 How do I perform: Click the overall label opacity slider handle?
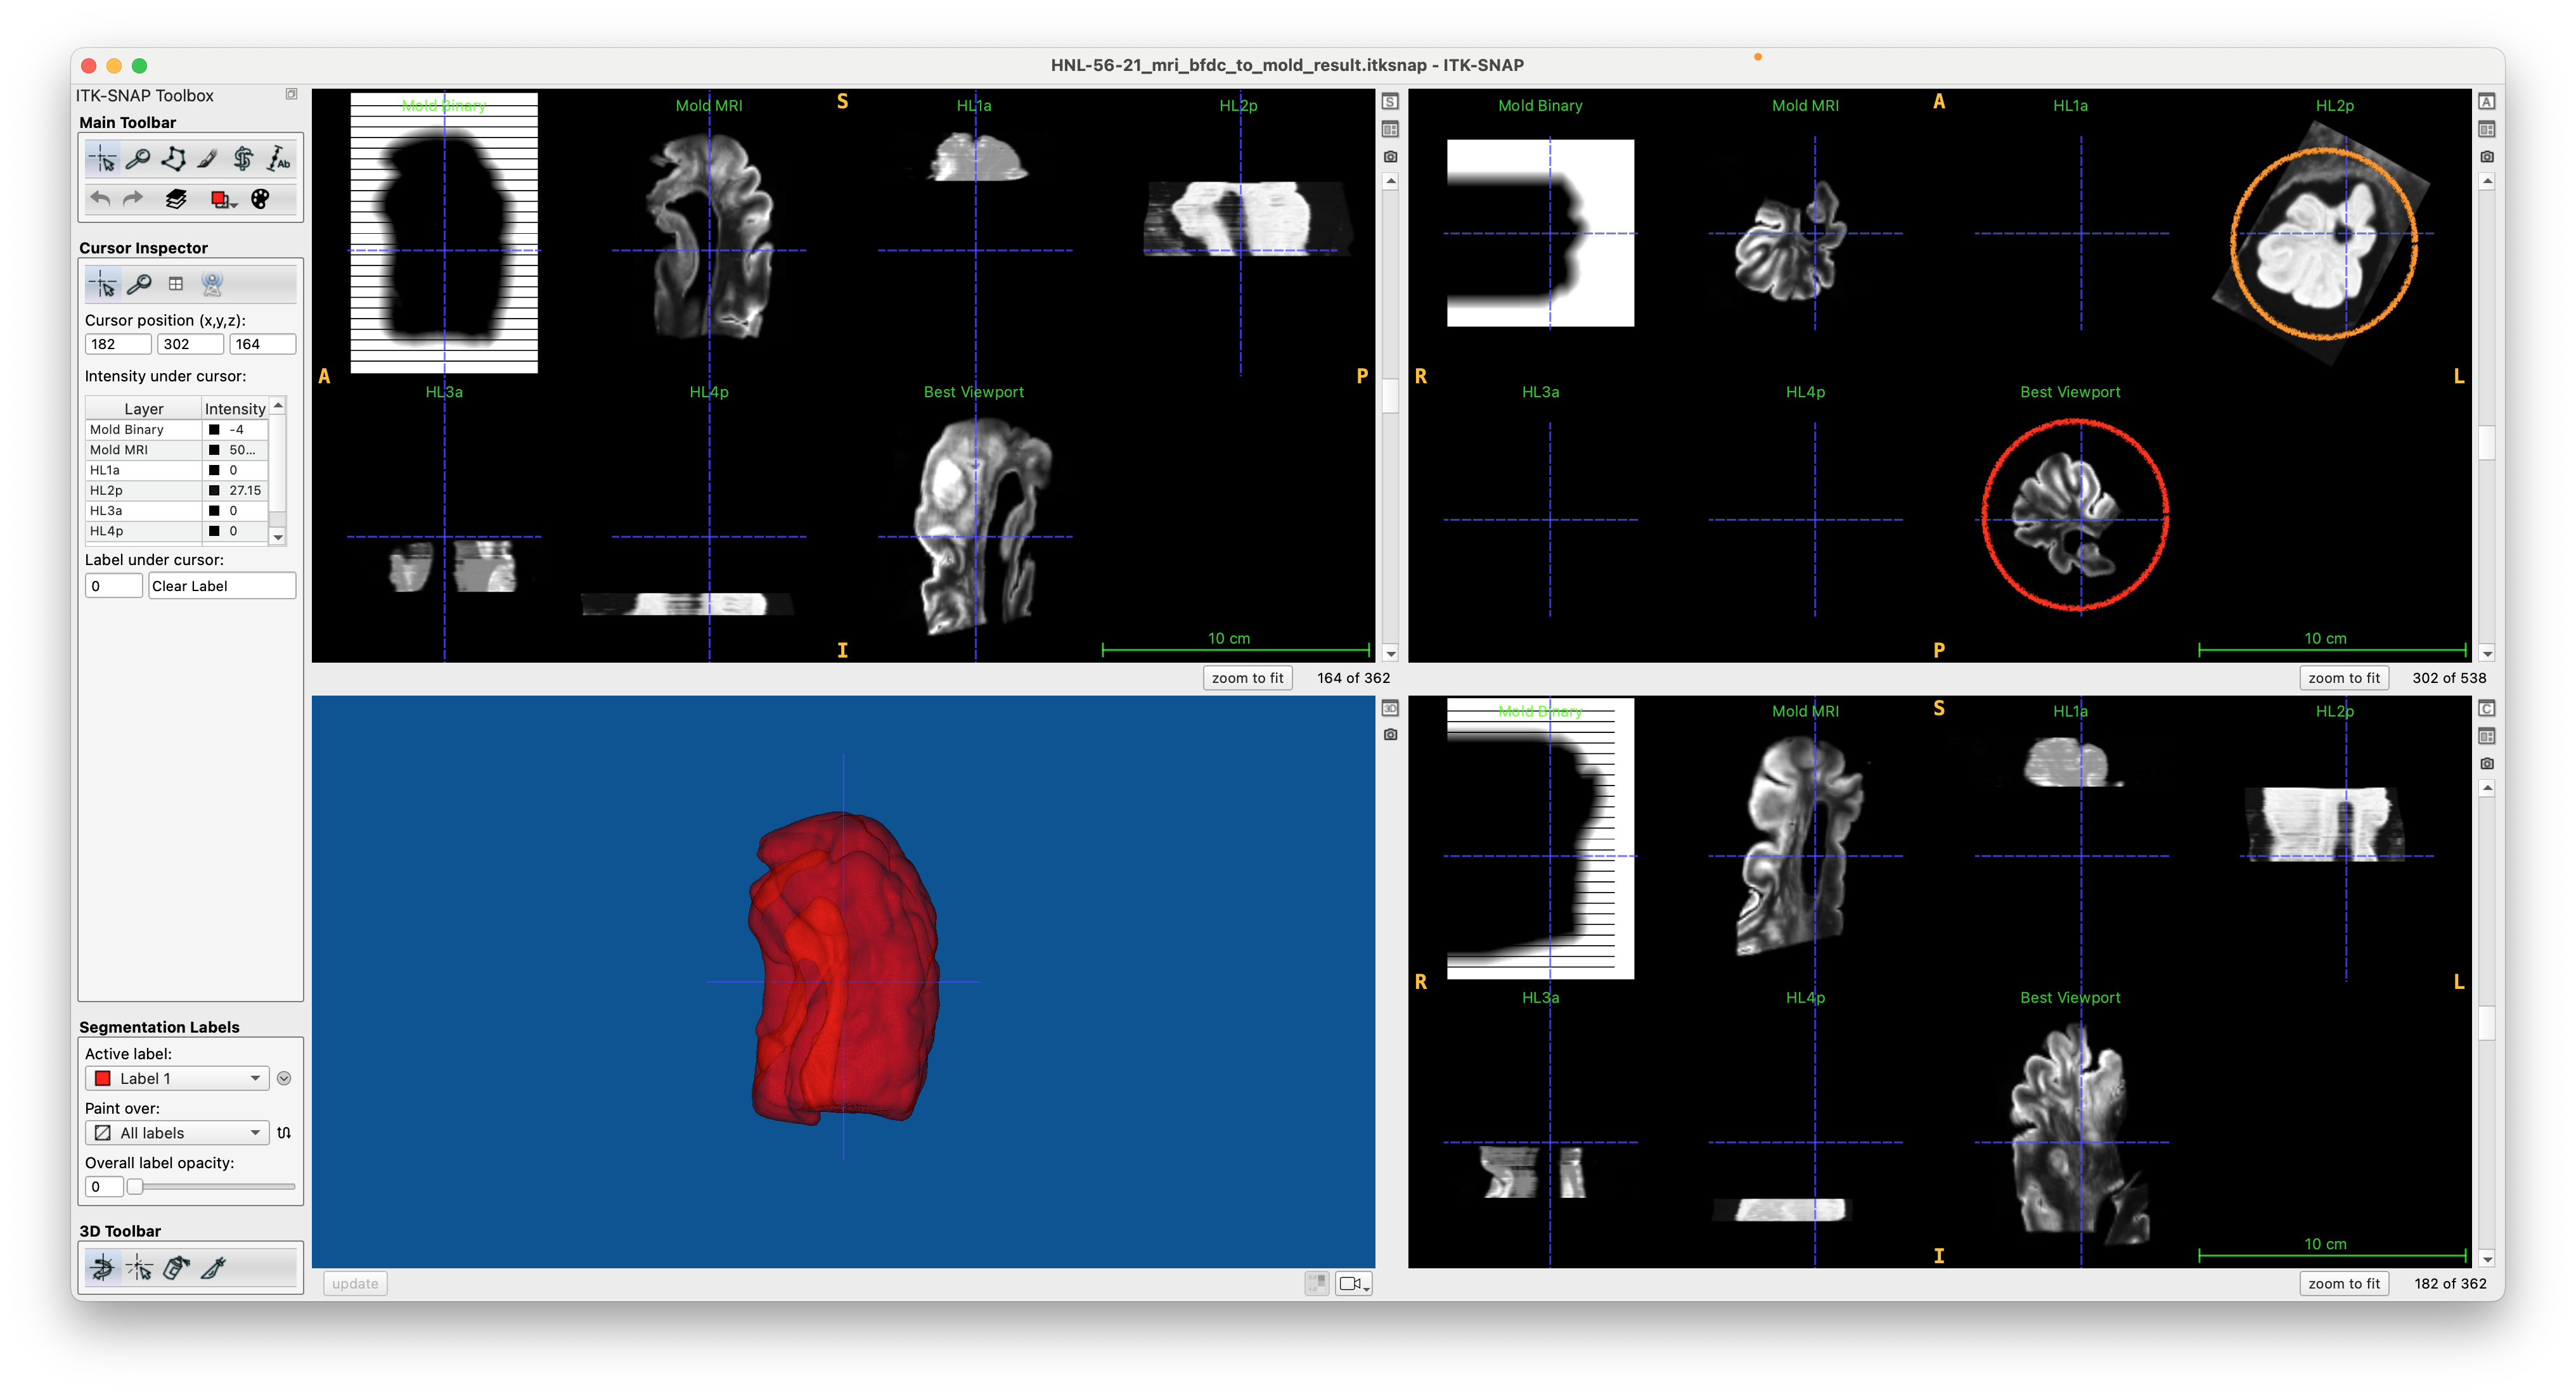pyautogui.click(x=135, y=1186)
